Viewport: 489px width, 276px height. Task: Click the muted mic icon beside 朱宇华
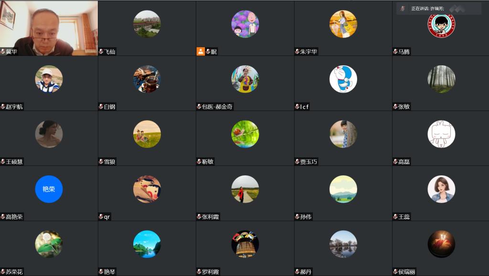297,51
